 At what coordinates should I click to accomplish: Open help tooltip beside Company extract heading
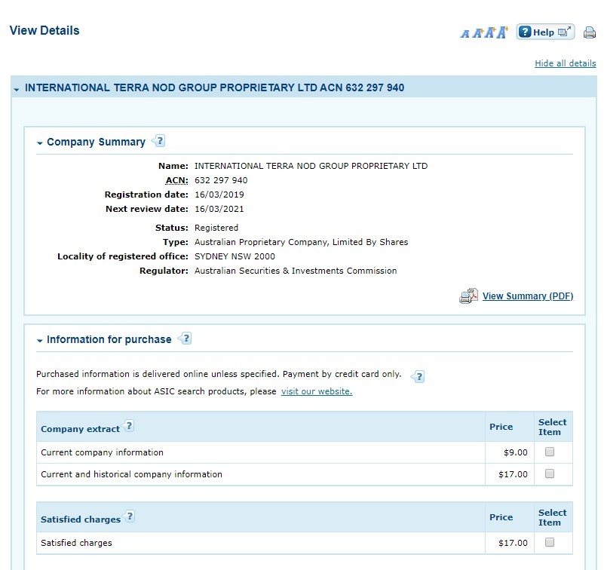pyautogui.click(x=129, y=426)
